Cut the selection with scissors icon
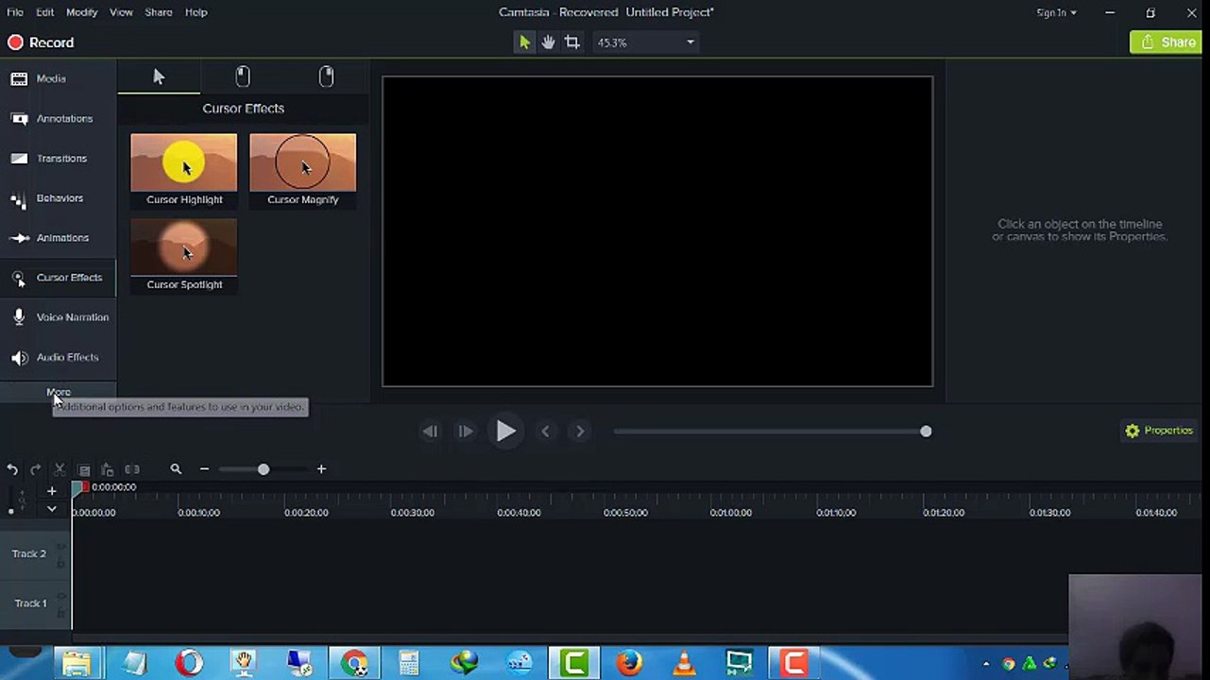The height and width of the screenshot is (680, 1210). coord(60,469)
